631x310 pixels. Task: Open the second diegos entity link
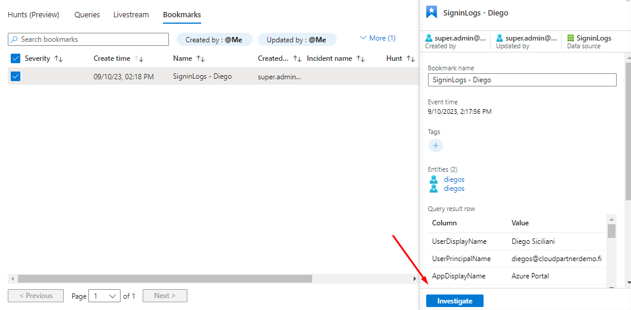coord(454,188)
